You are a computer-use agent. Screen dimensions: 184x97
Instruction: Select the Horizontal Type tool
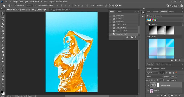pos(3,69)
